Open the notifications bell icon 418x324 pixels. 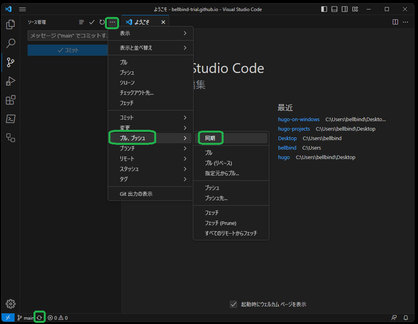coord(406,318)
